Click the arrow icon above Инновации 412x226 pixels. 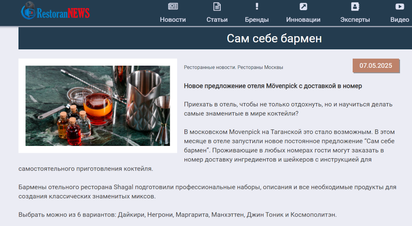click(x=303, y=7)
